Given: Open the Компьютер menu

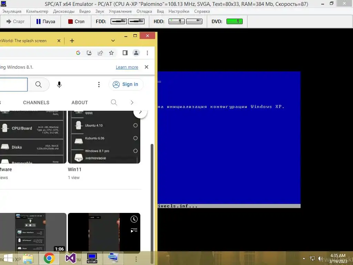Looking at the screenshot, I should [37, 11].
